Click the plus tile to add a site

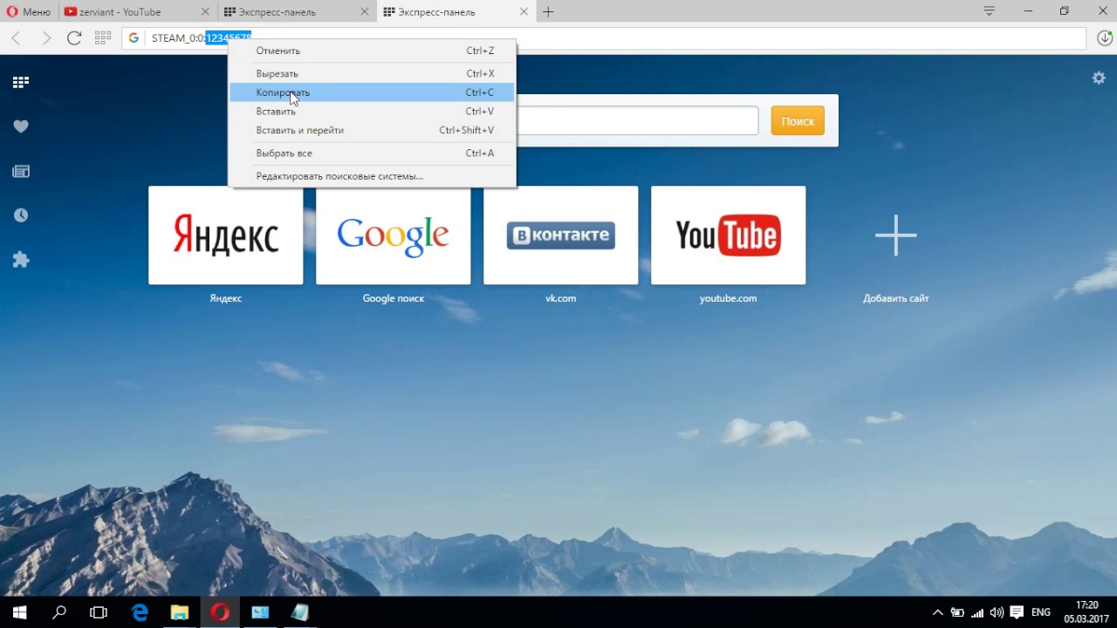coord(896,235)
